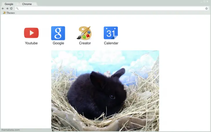Click the browser forward arrow
The width and height of the screenshot is (211, 132).
pyautogui.click(x=7, y=8)
